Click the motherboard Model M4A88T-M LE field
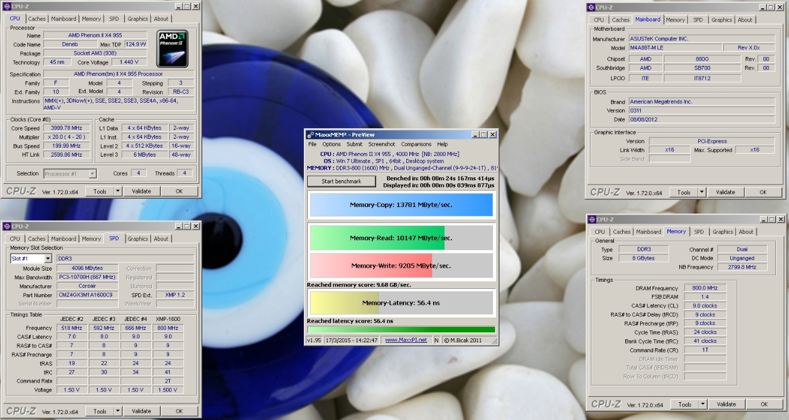The height and width of the screenshot is (420, 789). [x=675, y=47]
